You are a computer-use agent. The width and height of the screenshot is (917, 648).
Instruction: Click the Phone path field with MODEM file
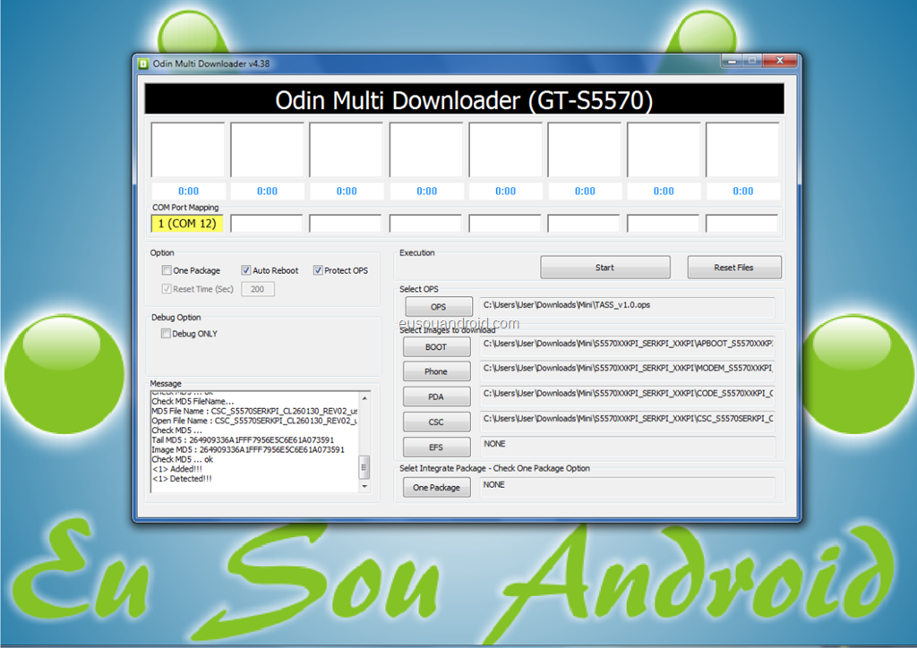(x=628, y=370)
